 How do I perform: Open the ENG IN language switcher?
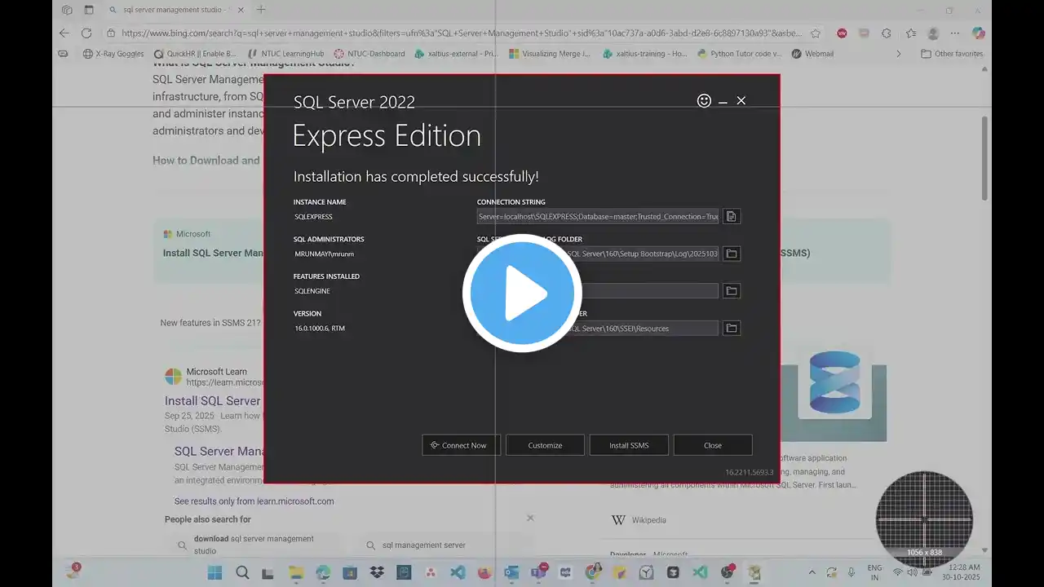[874, 572]
